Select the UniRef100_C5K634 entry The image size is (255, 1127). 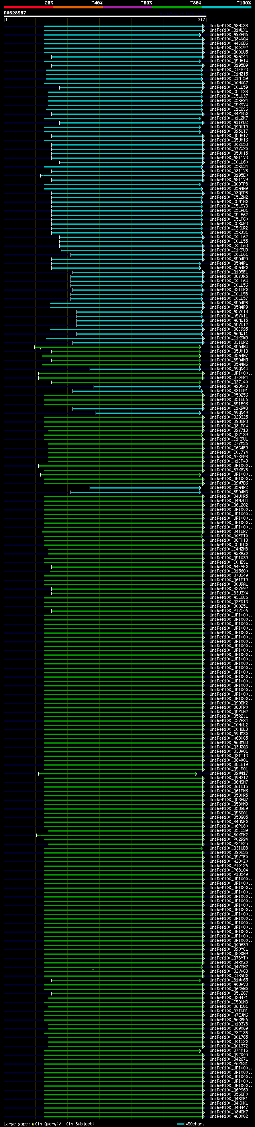point(229,167)
